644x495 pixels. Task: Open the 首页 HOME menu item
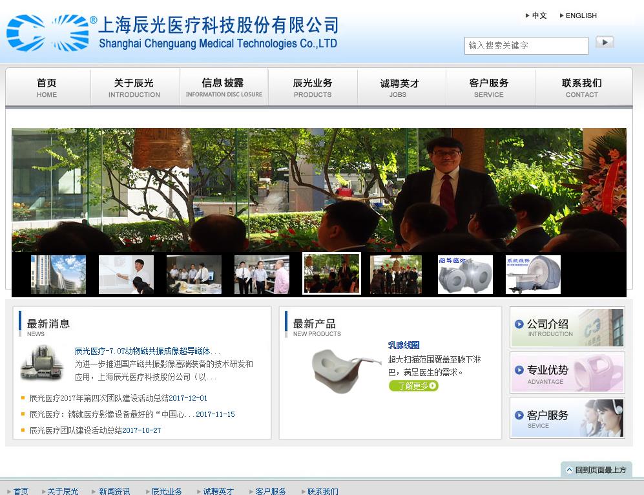[x=47, y=87]
